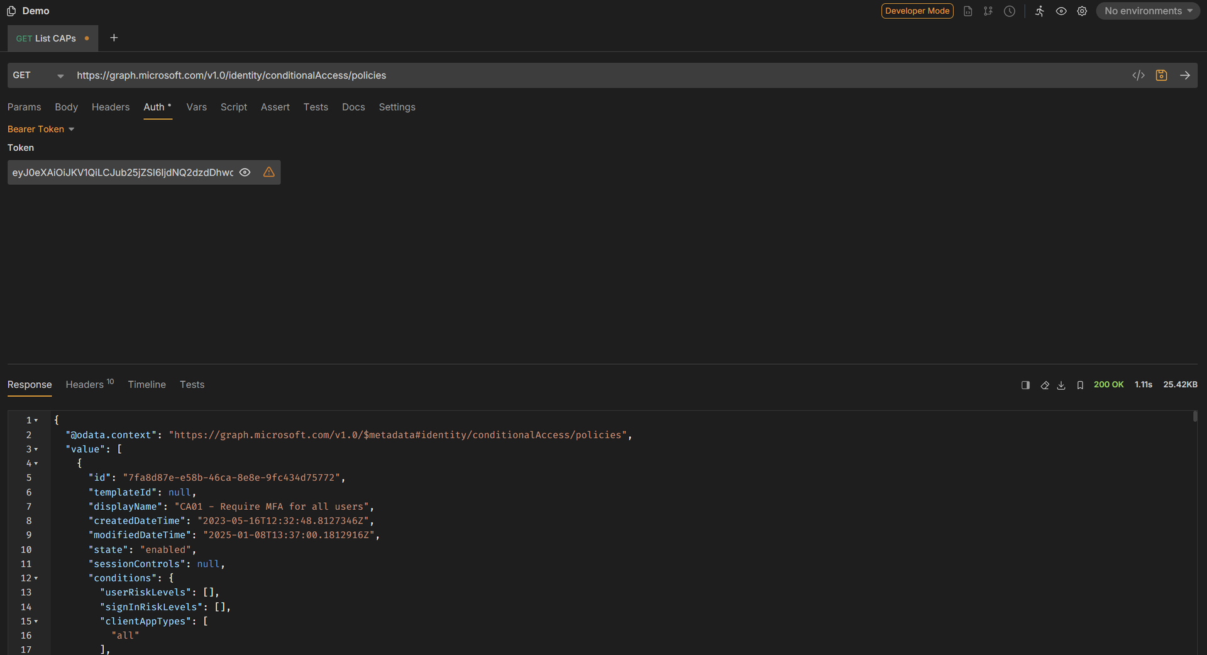1207x655 pixels.
Task: Open the No environments dropdown
Action: [1148, 11]
